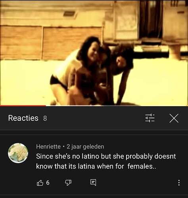The image size is (188, 198).
Task: Seek to the unplayed grey progress bar area
Action: point(117,106)
